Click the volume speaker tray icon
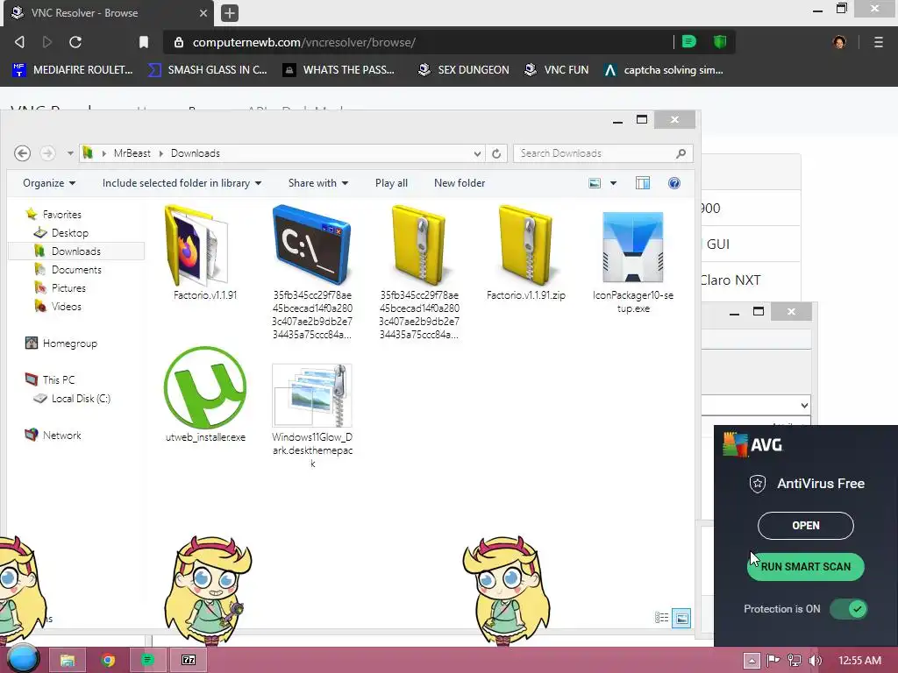The width and height of the screenshot is (898, 673). (816, 661)
